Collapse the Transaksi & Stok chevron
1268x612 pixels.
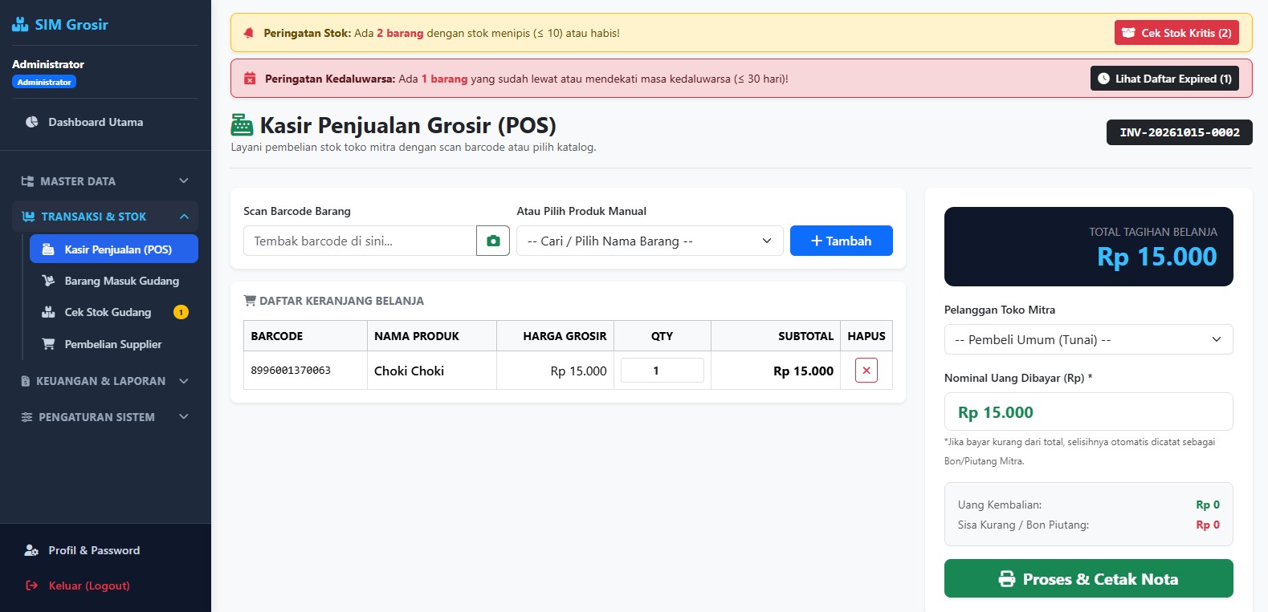(184, 217)
